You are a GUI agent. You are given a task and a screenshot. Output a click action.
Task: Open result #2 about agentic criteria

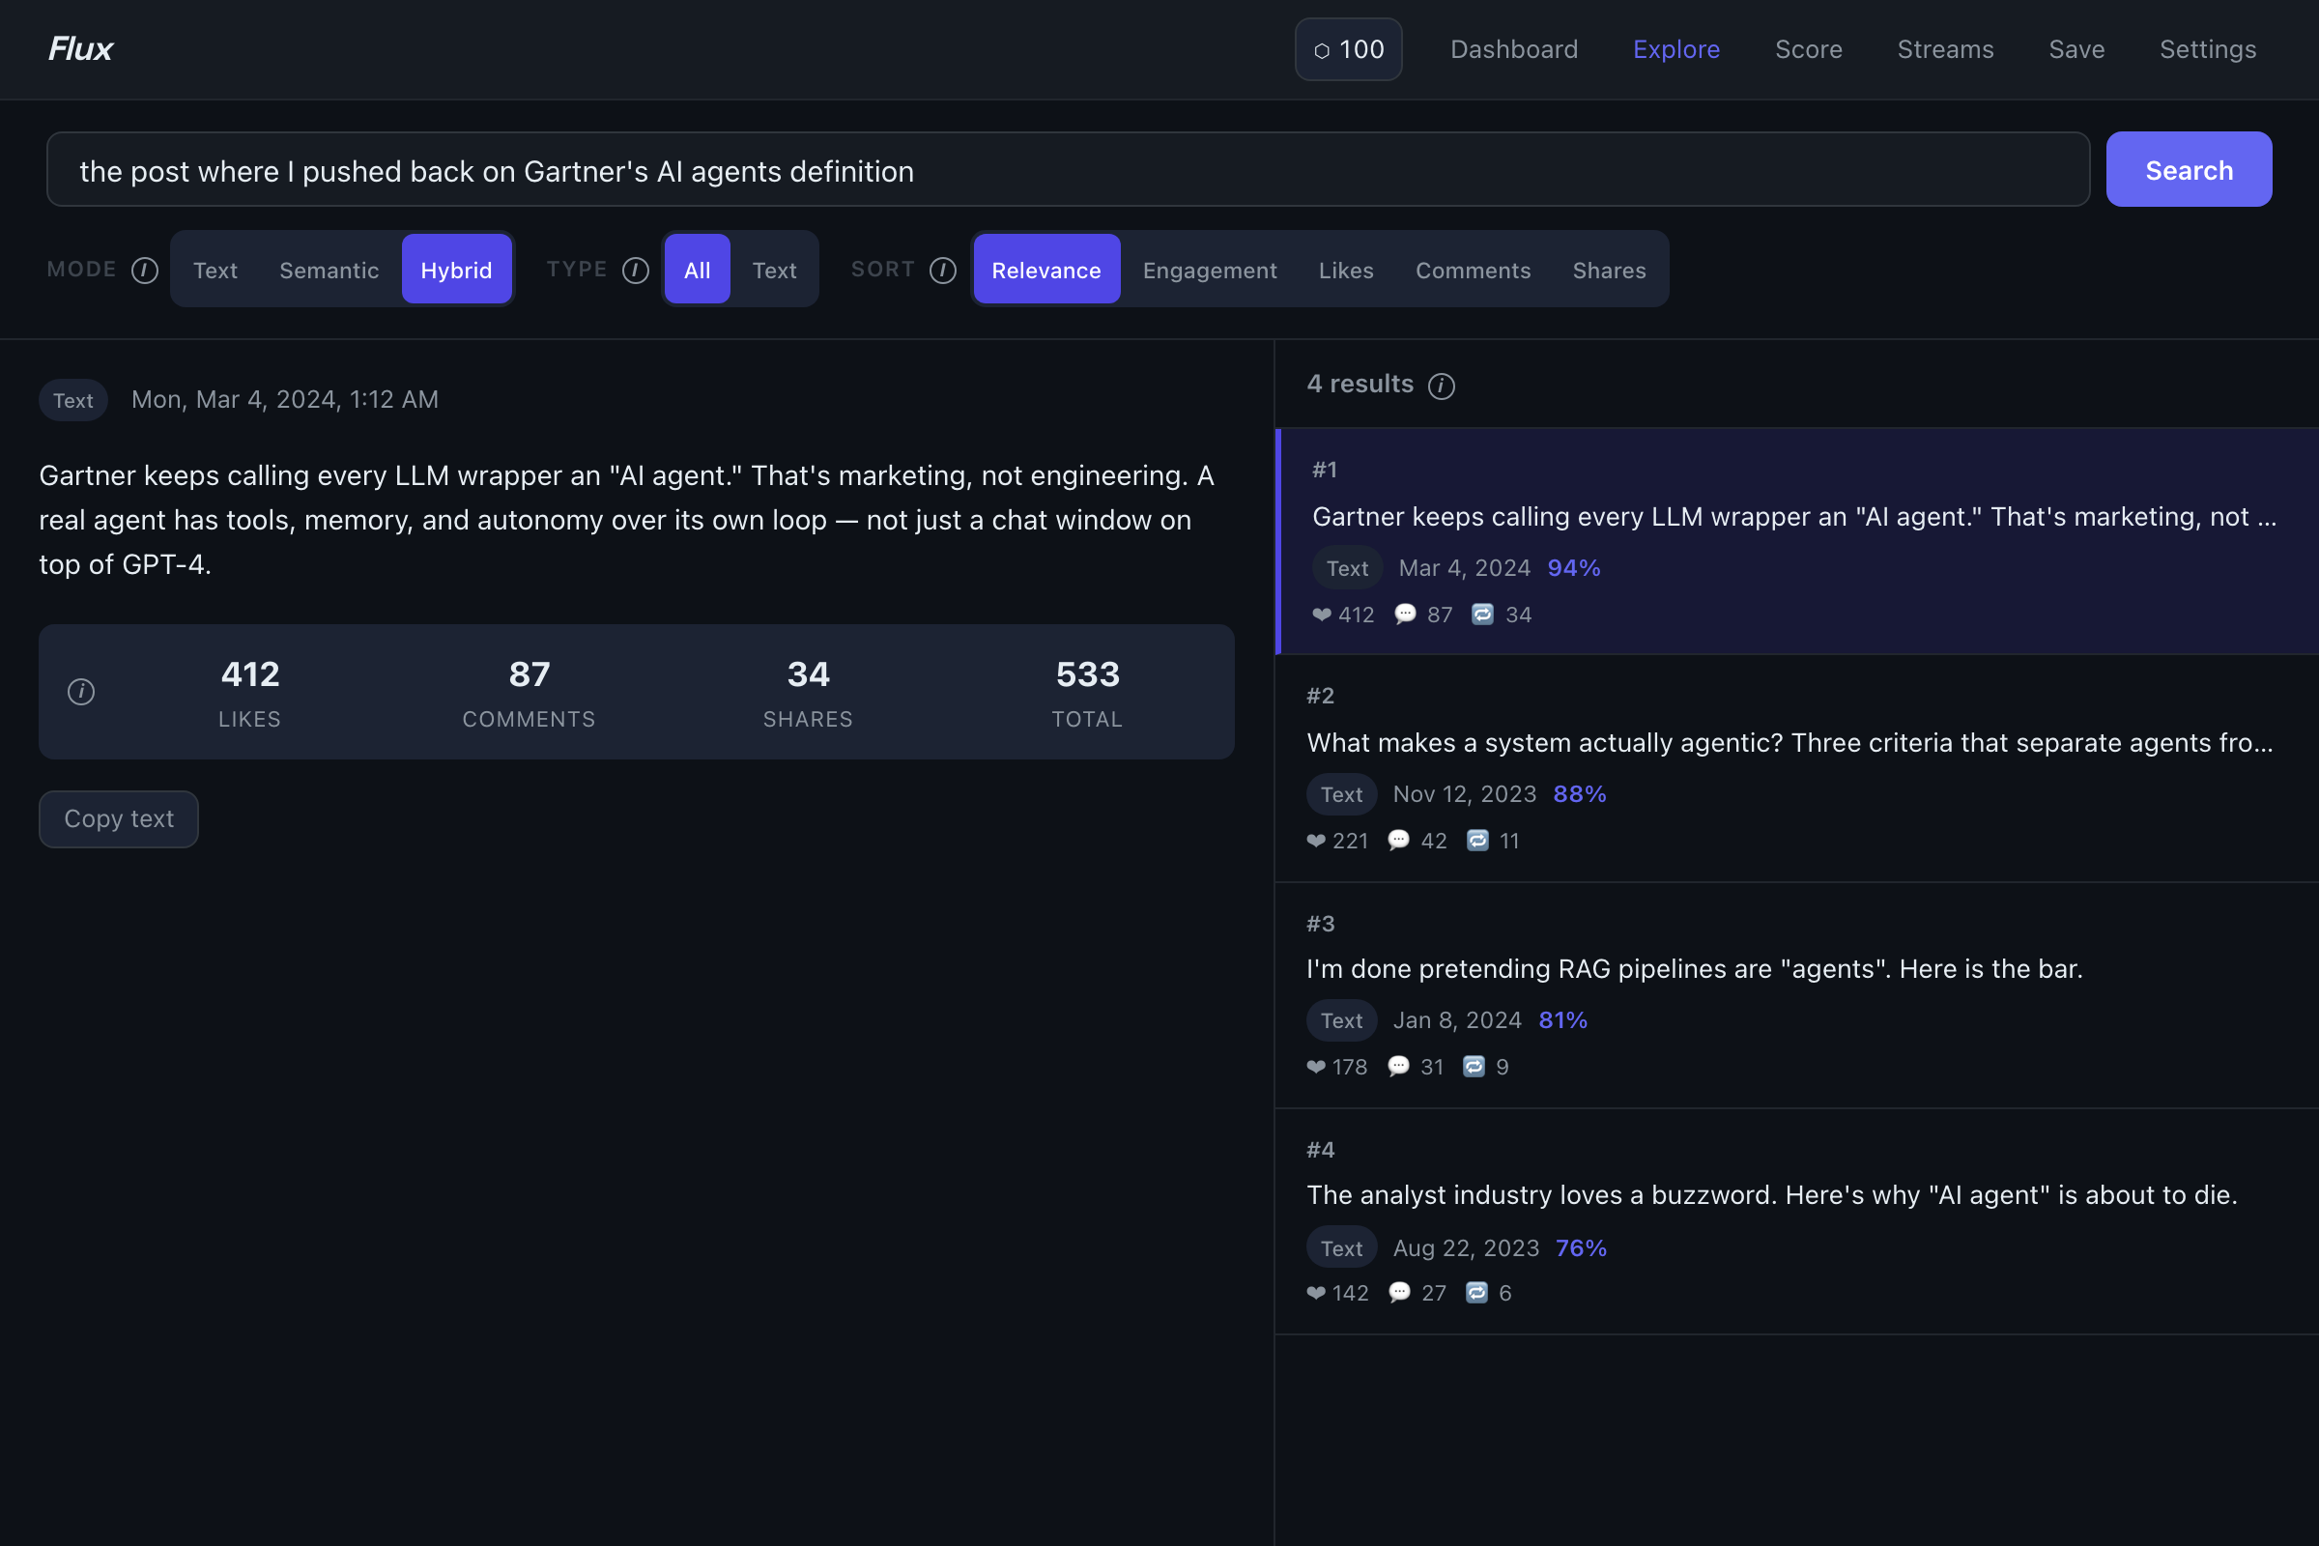coord(1796,768)
